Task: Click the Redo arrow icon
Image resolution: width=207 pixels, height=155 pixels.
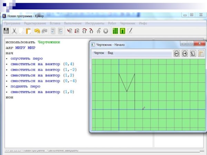Action: tap(45, 31)
